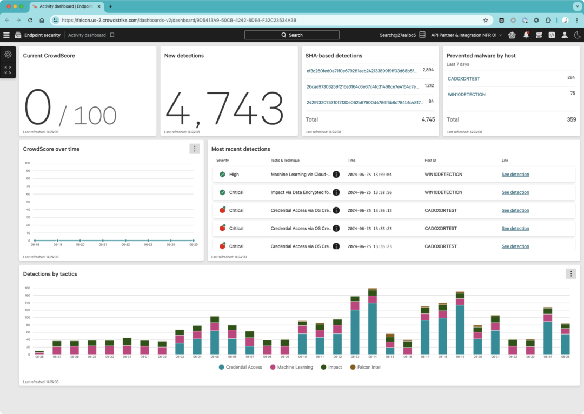Enter fullscreen with the expand arrows icon
Viewport: 584px width, 414px height.
coord(8,70)
